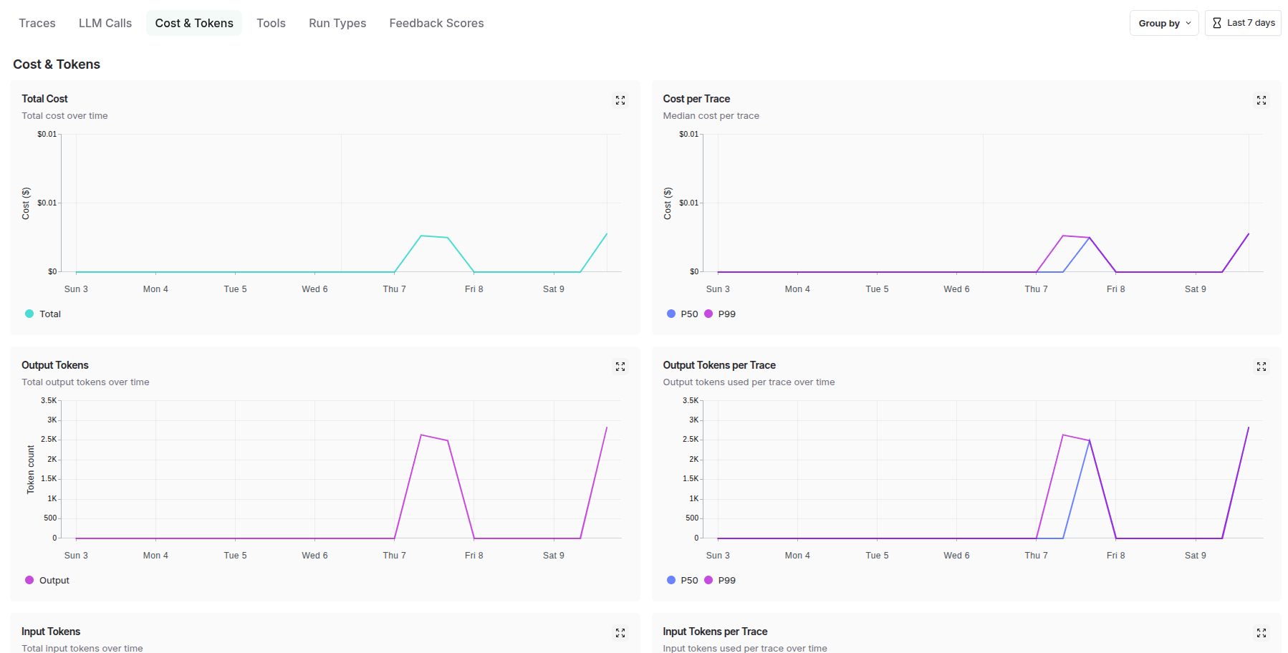The image size is (1288, 653).
Task: Click the Thu 7 peak on Total Cost line
Action: coord(421,236)
